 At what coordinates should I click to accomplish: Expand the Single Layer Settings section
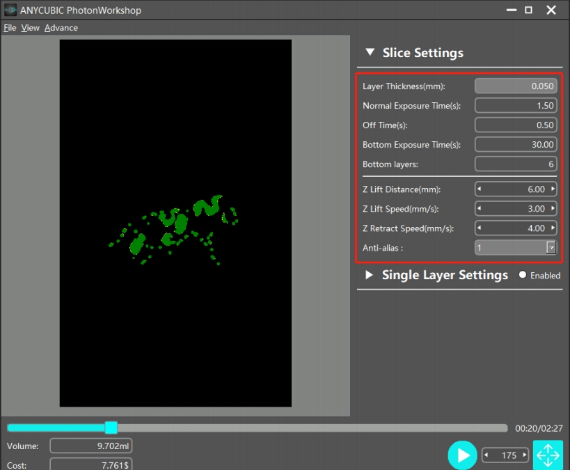pyautogui.click(x=369, y=275)
